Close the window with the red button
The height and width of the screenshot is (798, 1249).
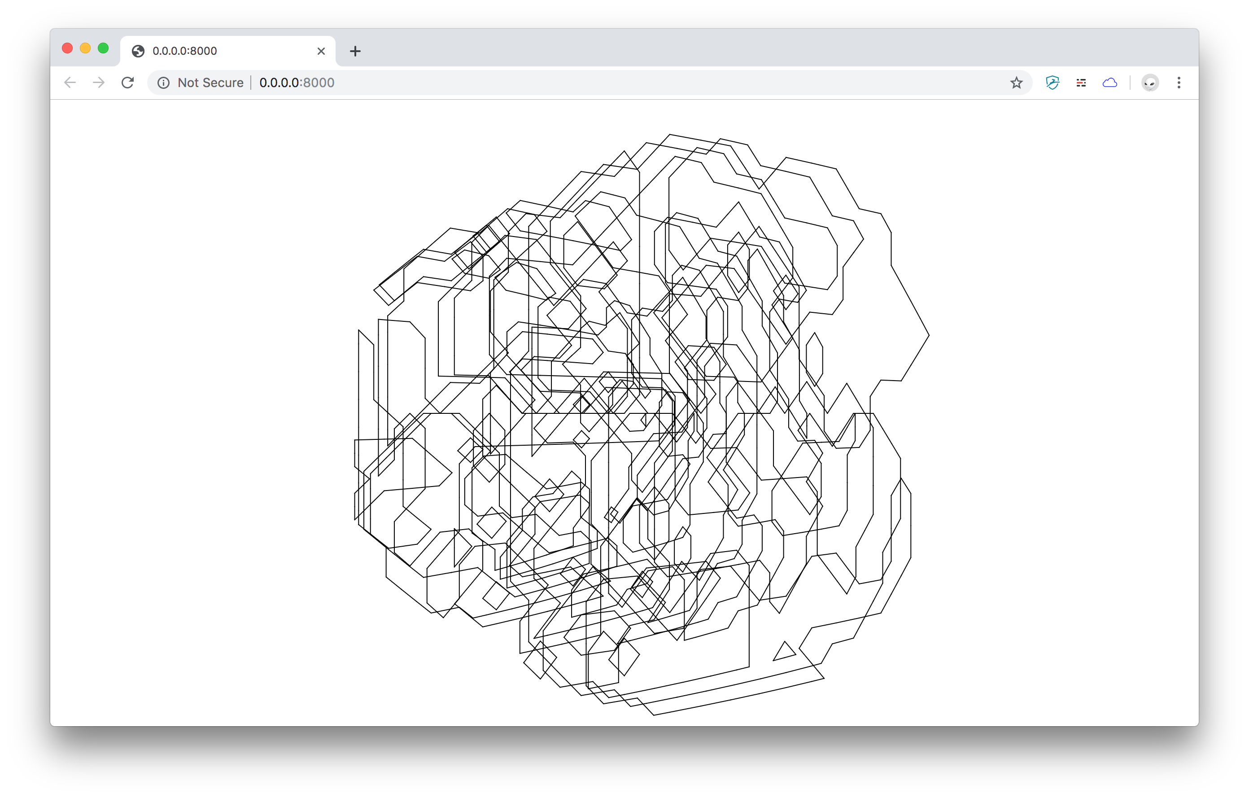(67, 48)
